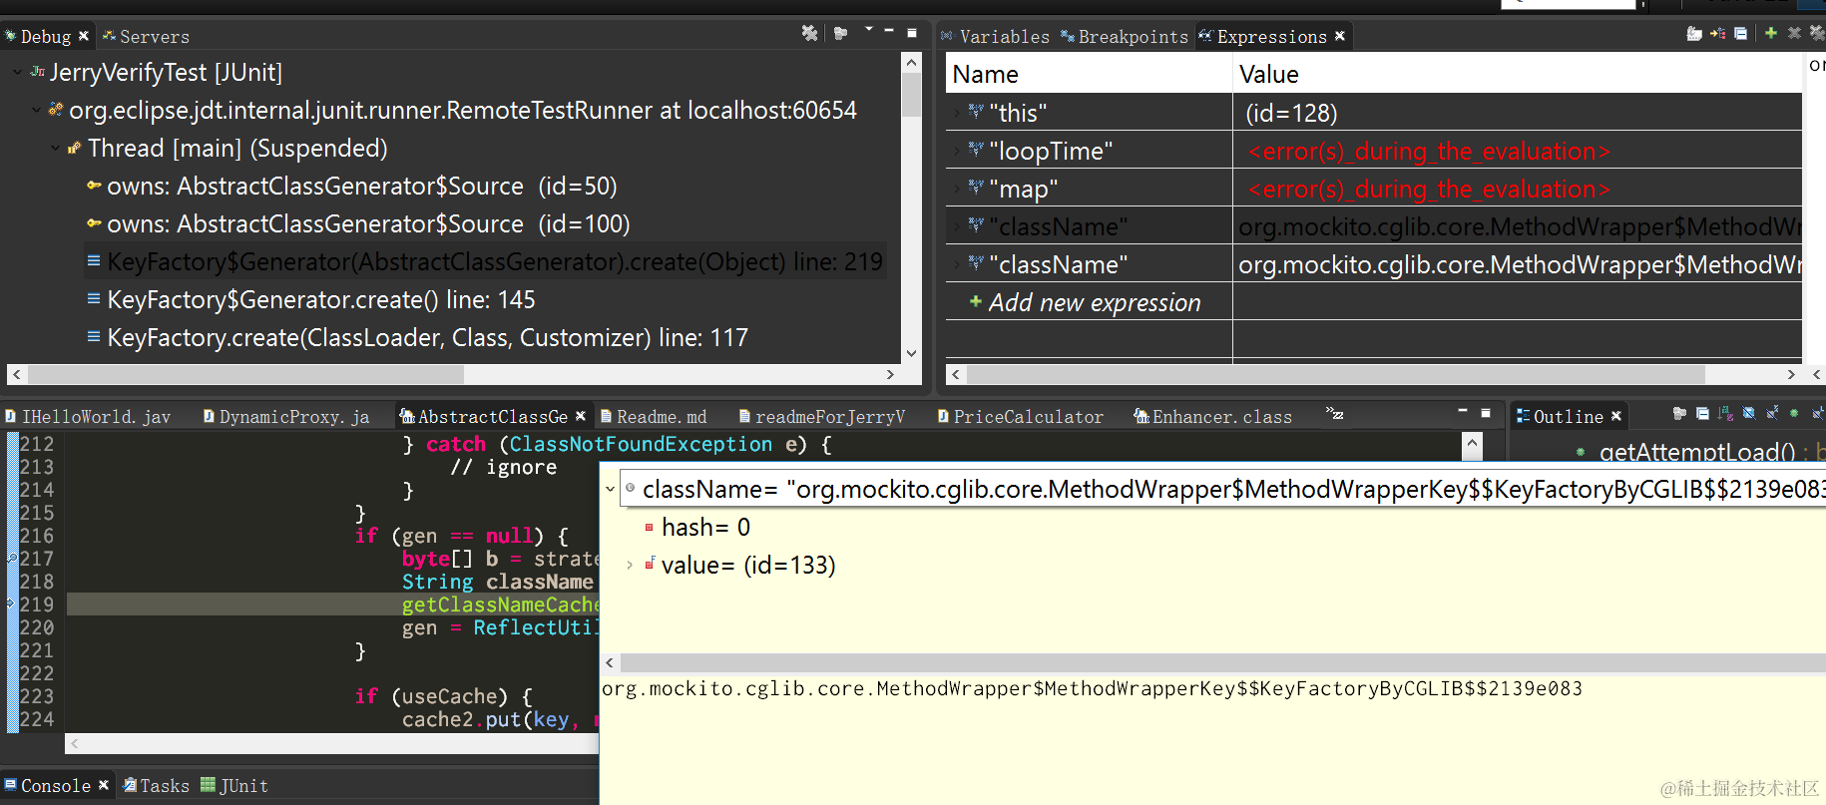Click editor line 219 getClassNameCache

coord(500,604)
